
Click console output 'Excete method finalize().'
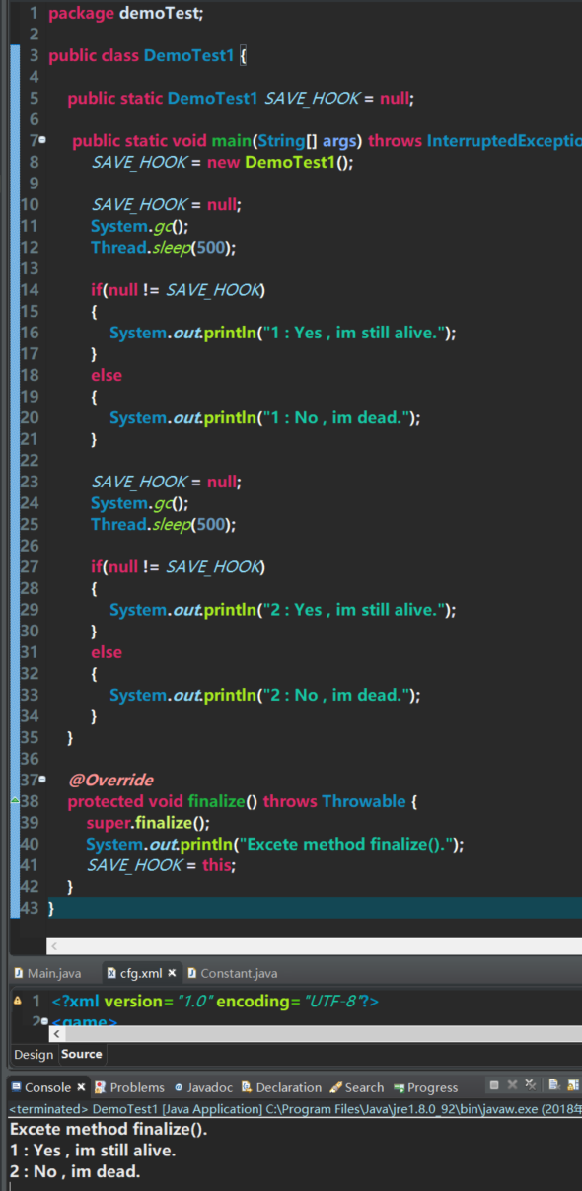[109, 1129]
